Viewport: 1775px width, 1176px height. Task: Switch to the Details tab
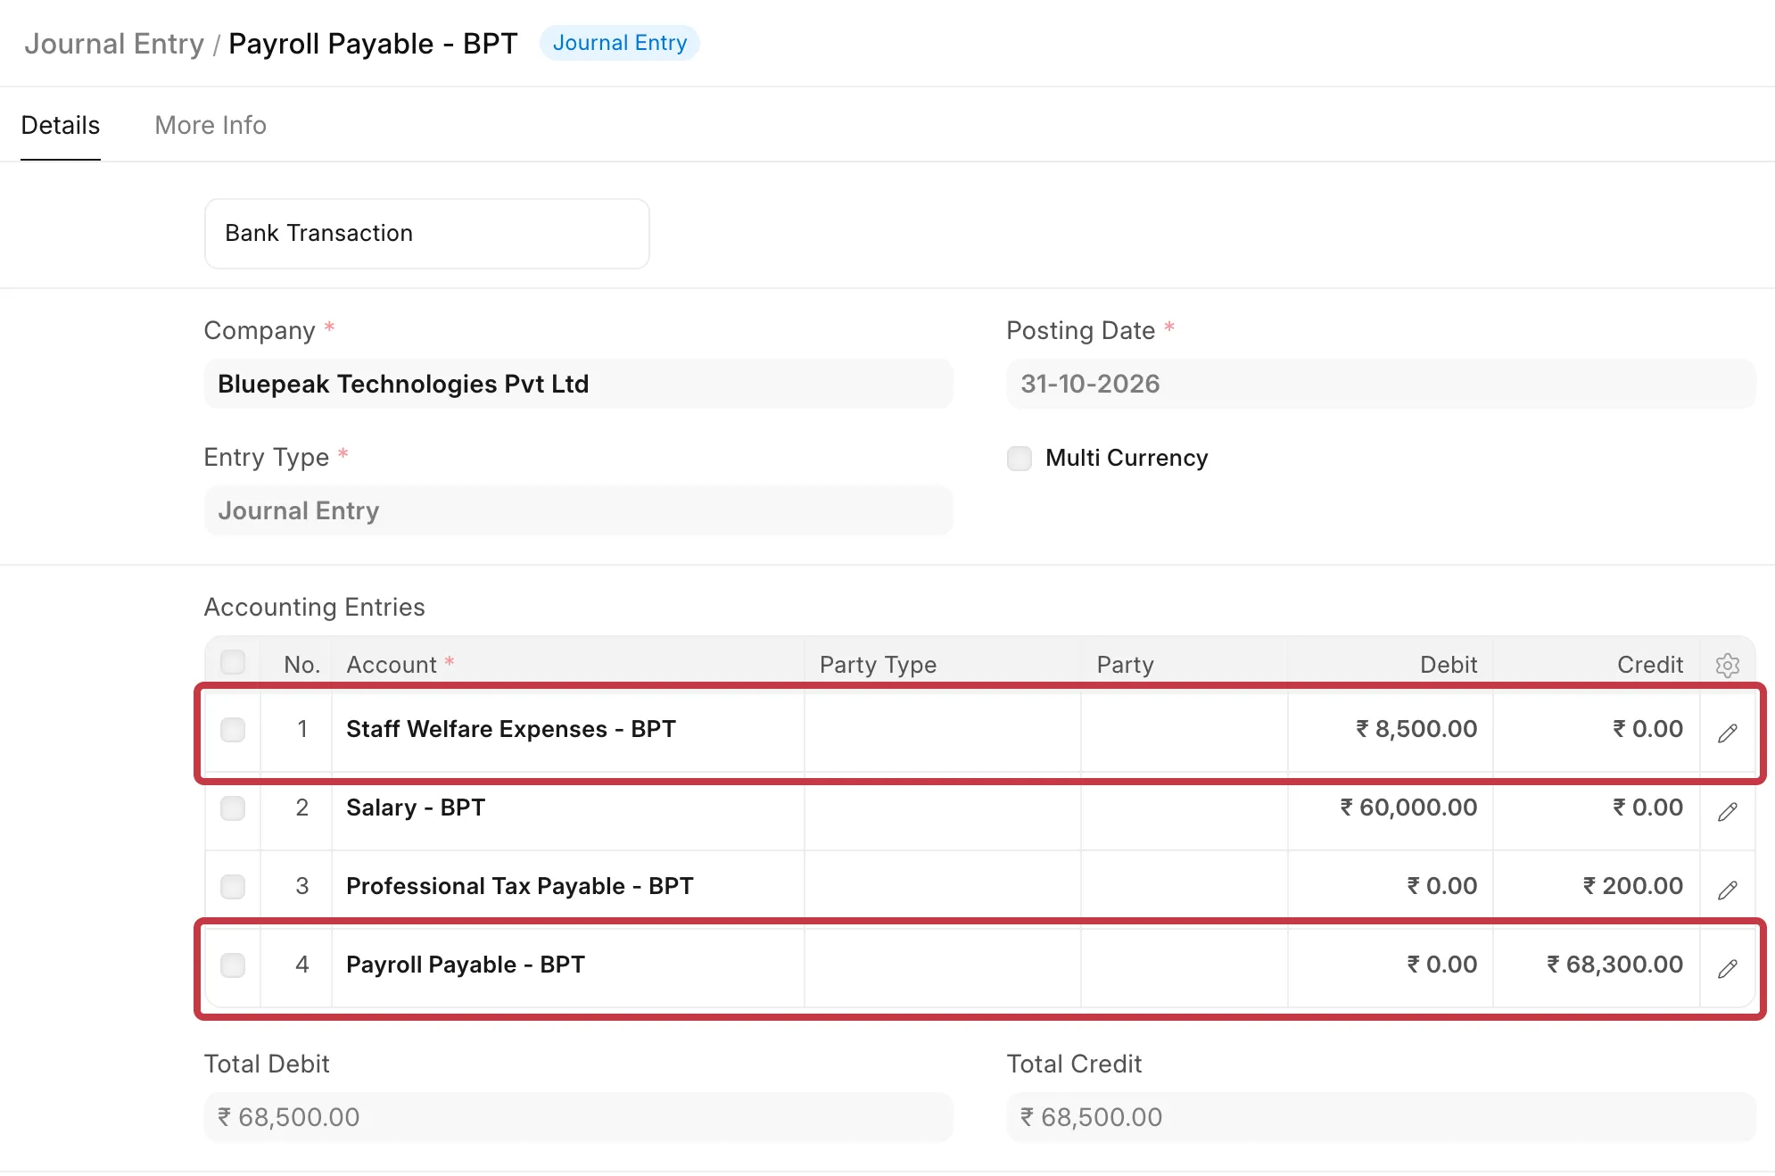click(61, 125)
